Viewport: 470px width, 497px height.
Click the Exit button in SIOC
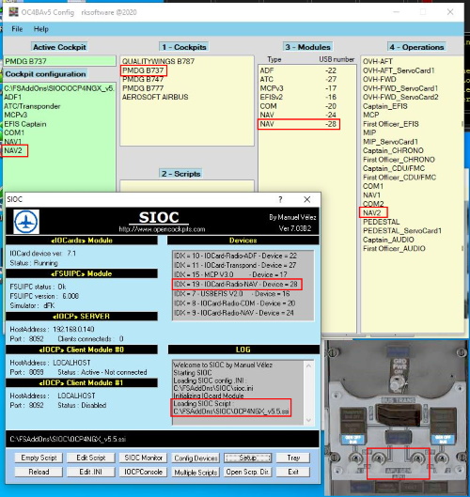(293, 472)
